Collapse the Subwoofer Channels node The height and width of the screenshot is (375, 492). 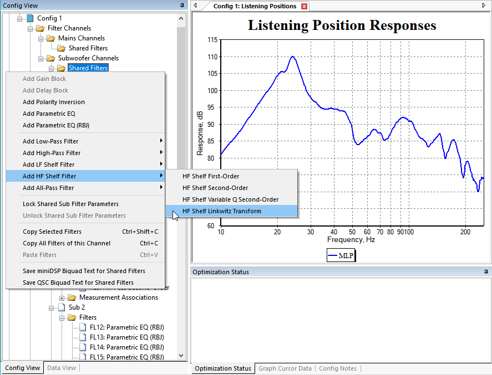(41, 59)
